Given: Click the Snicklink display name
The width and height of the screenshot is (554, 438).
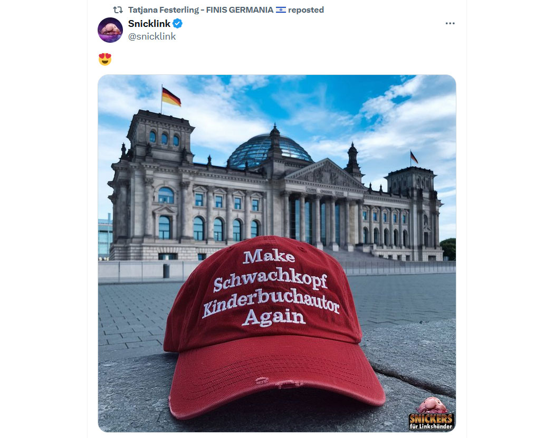Looking at the screenshot, I should tap(149, 24).
